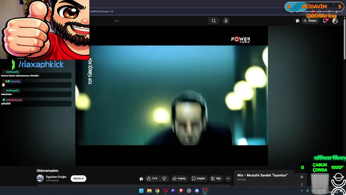Click chat username yokolanbocek

[x=14, y=100]
